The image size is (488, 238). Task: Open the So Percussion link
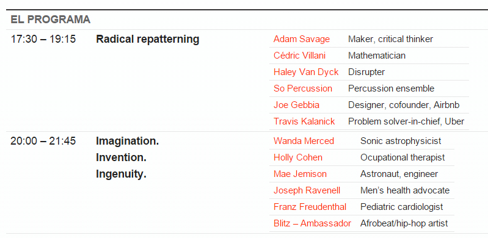[303, 88]
